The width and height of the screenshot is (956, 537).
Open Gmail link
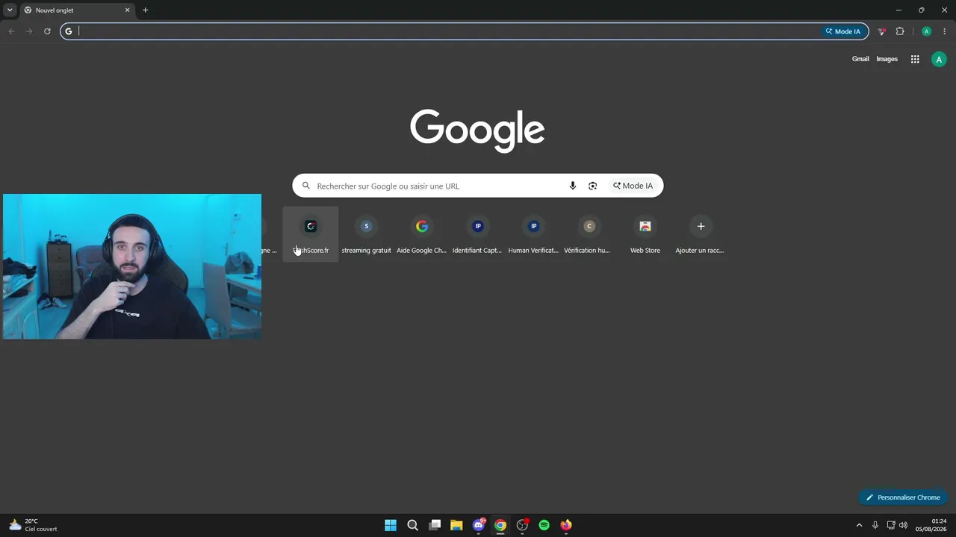(x=860, y=59)
